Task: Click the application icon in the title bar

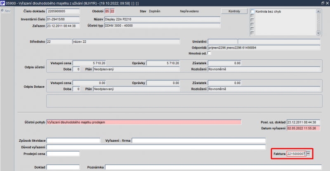Action: pos(2,3)
